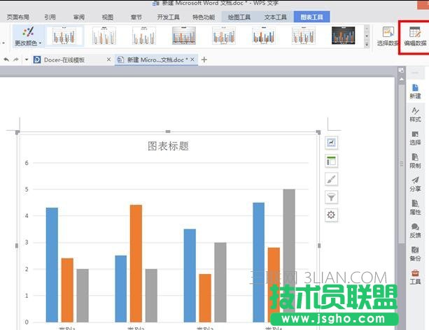Open the 视图 ribbon tab
This screenshot has width=429, height=330.
click(108, 17)
